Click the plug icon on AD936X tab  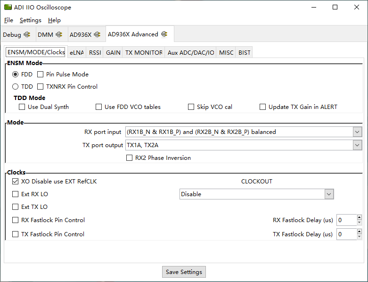pos(97,34)
